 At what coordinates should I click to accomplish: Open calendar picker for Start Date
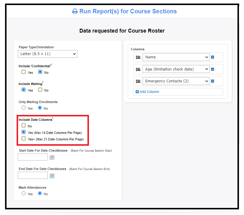[x=52, y=158]
